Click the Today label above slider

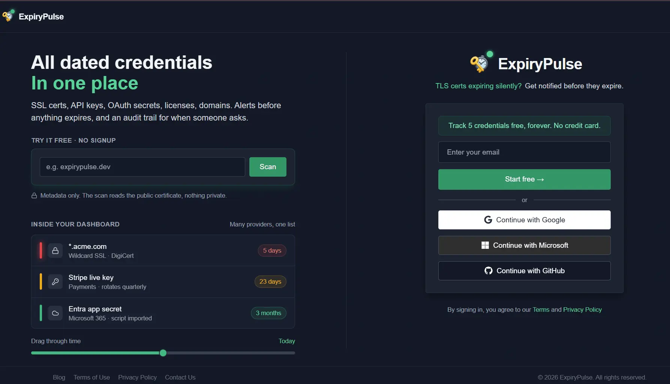287,341
